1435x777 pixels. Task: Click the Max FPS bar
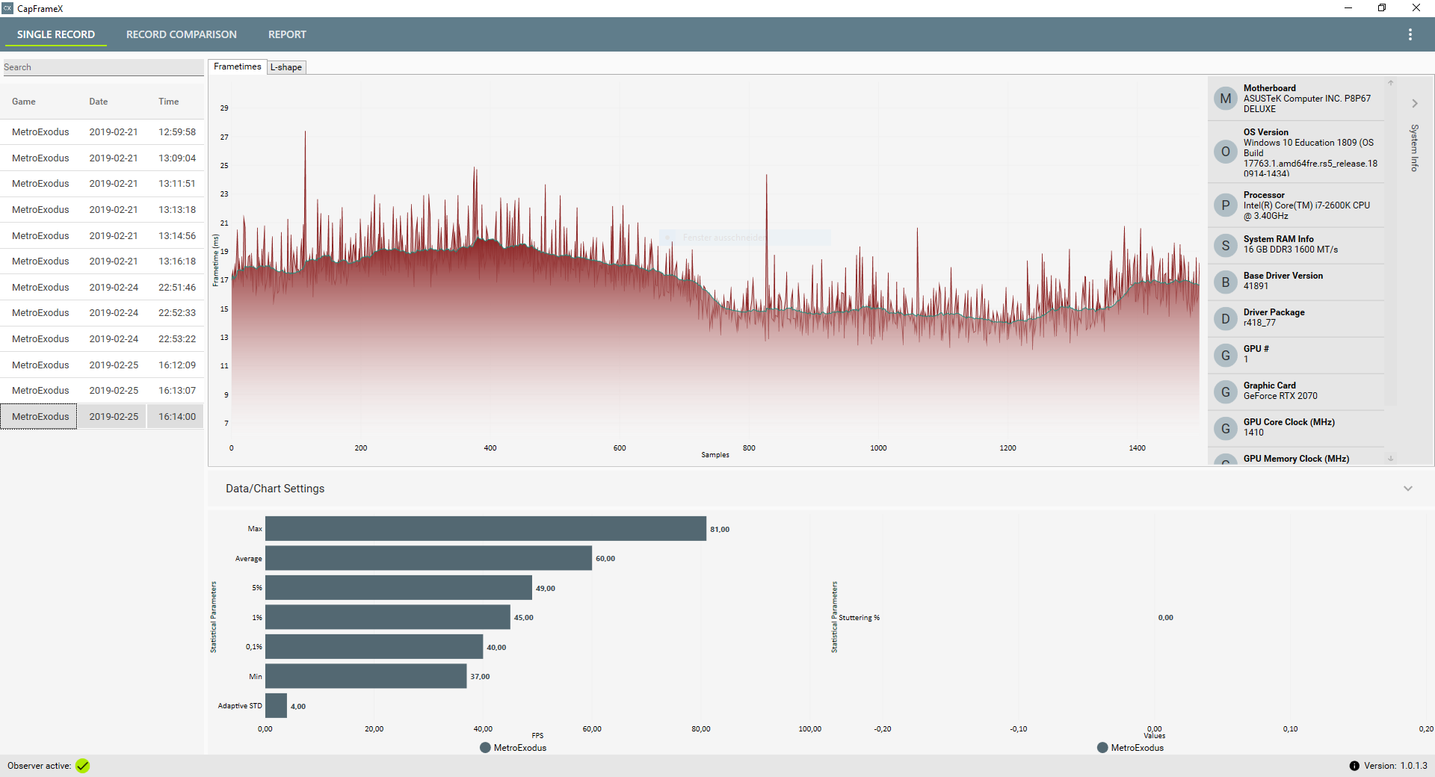(486, 529)
